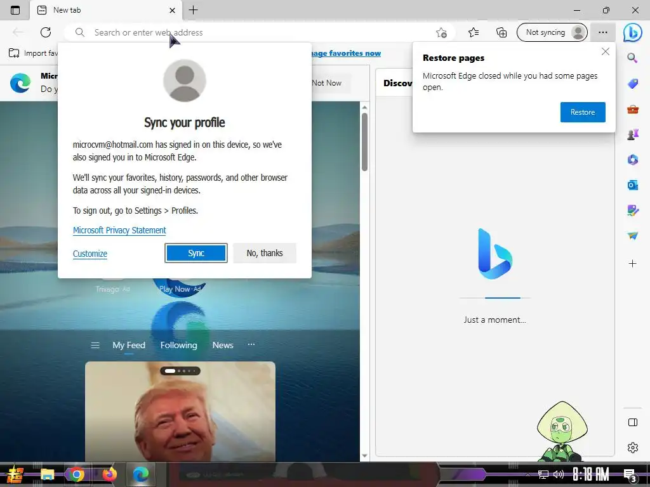
Task: Open sidebar Games chess icon
Action: pyautogui.click(x=633, y=134)
